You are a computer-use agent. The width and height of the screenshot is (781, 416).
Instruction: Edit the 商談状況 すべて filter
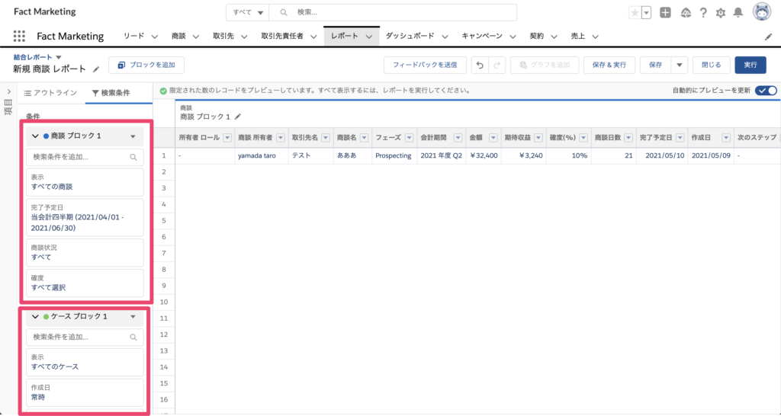tap(85, 253)
